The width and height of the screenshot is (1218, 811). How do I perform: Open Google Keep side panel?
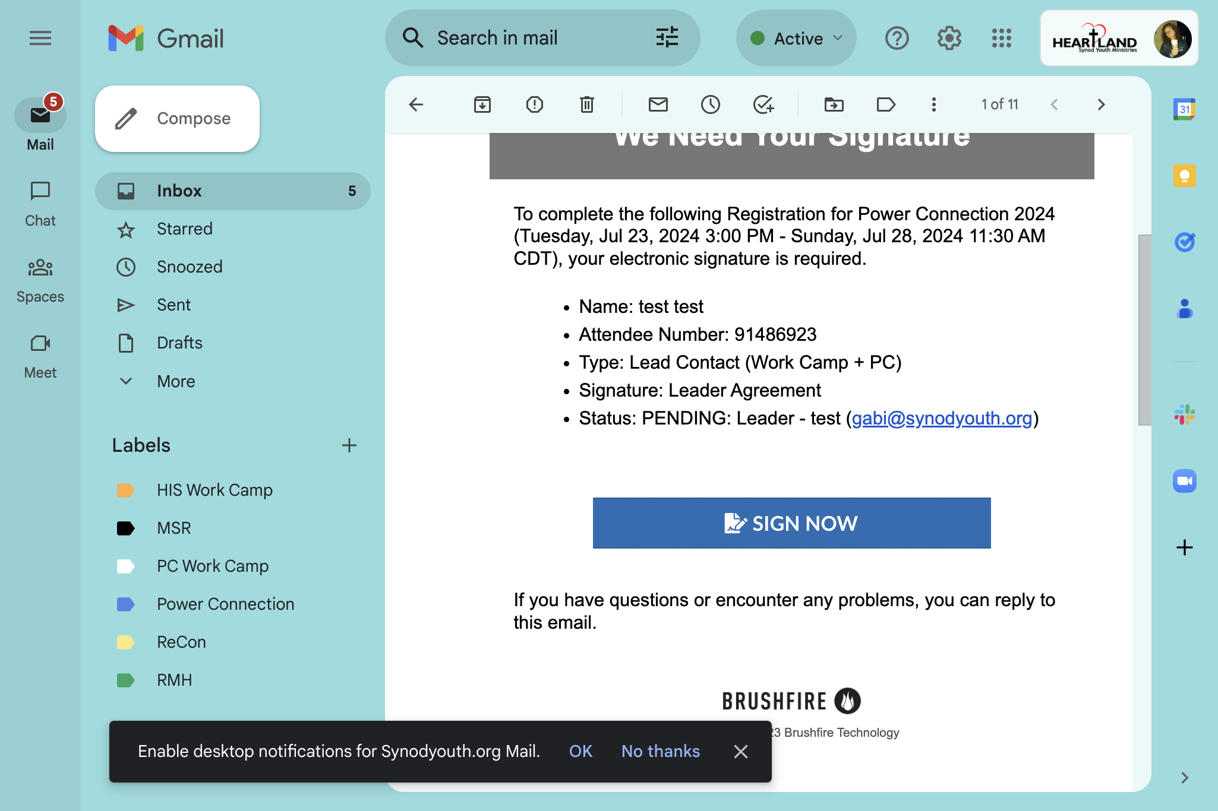tap(1185, 176)
